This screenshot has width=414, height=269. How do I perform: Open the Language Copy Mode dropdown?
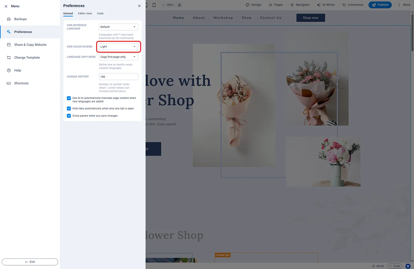118,57
